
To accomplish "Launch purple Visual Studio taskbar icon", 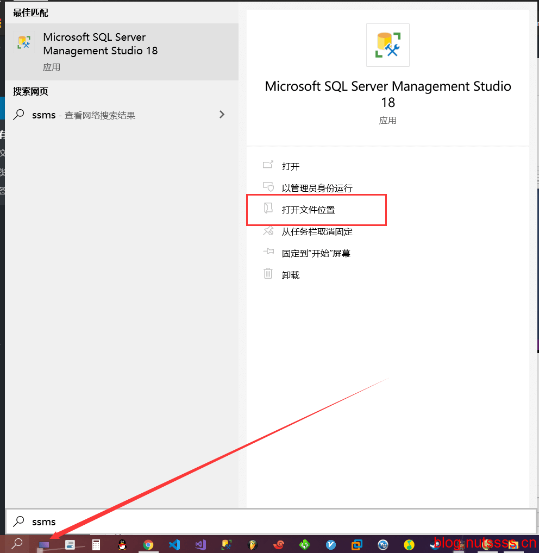I will point(200,544).
